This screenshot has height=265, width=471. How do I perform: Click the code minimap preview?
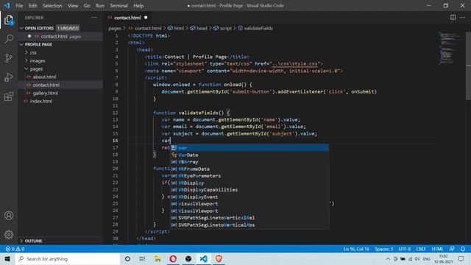pos(449,48)
